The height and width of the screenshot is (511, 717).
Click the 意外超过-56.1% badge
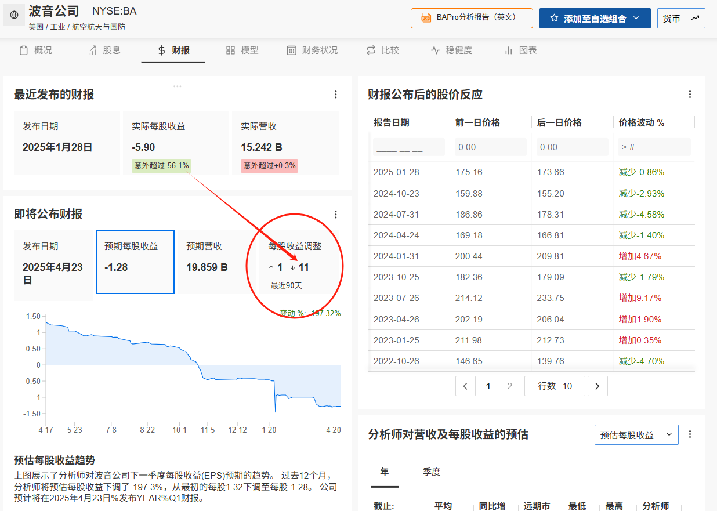tap(162, 166)
